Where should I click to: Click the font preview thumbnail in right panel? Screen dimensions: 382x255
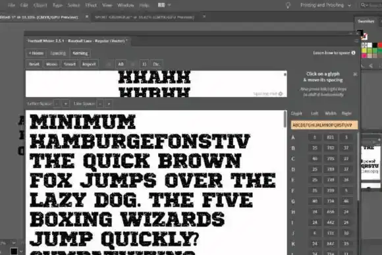coord(370,162)
